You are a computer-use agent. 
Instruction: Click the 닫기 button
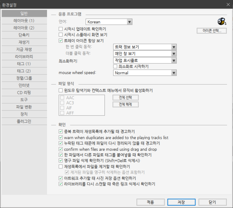pyautogui.click(x=213, y=202)
